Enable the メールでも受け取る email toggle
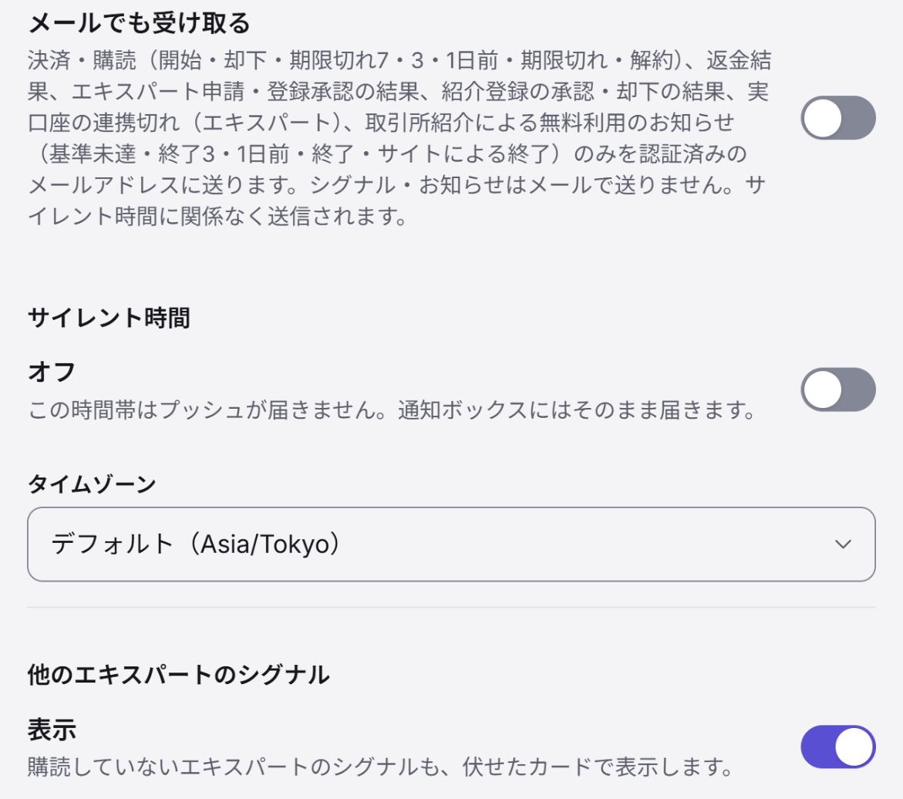The image size is (903, 799). click(838, 118)
